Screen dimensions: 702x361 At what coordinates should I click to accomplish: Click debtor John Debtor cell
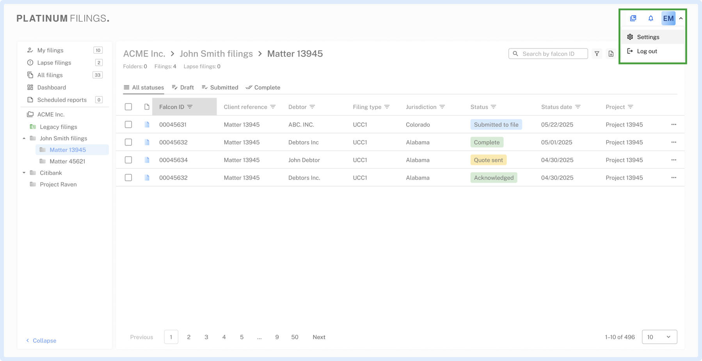(304, 160)
